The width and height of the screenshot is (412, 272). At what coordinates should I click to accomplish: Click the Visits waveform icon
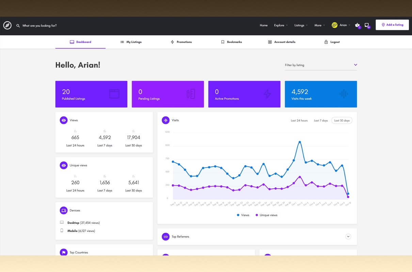coord(165,120)
